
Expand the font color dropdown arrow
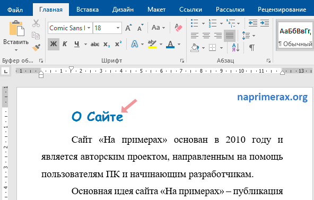(x=179, y=44)
